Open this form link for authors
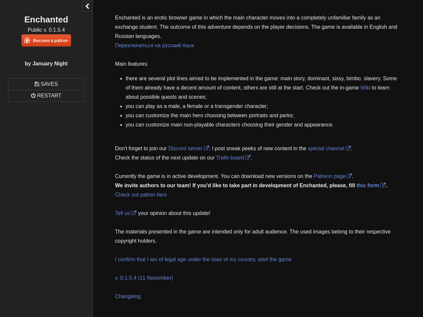Image resolution: width=423 pixels, height=317 pixels. coord(367,186)
